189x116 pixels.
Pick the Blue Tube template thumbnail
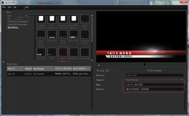click(74, 34)
